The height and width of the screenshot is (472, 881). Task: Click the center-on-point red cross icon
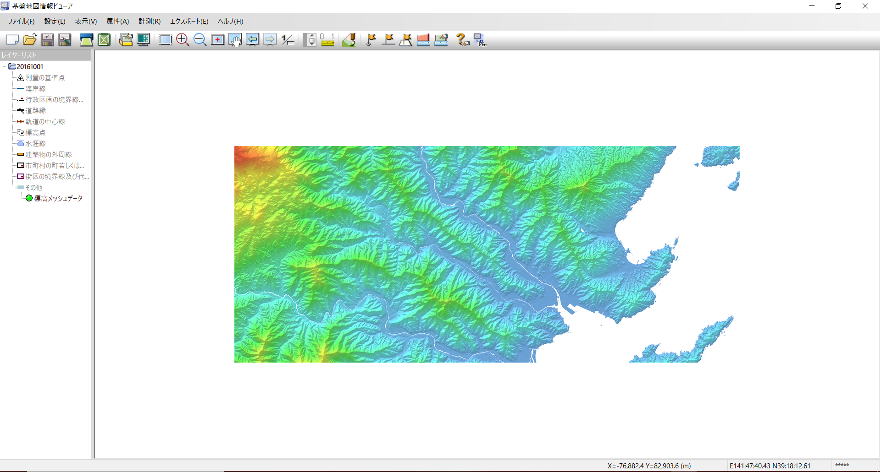[x=217, y=40]
